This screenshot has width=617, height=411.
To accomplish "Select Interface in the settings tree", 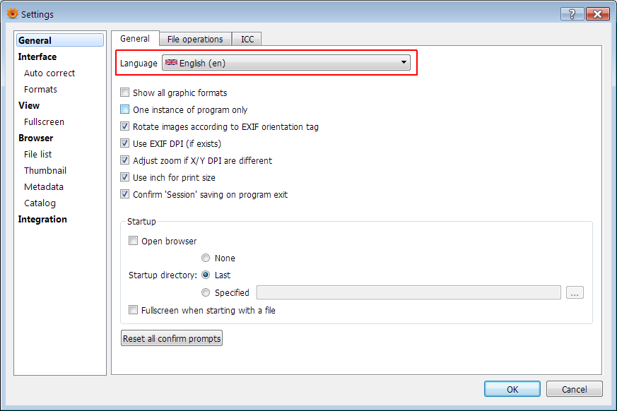I will [x=37, y=56].
